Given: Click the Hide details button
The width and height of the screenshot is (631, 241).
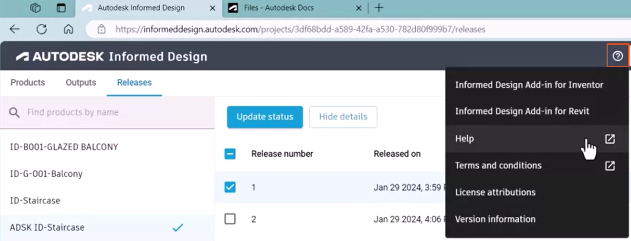Looking at the screenshot, I should pos(343,117).
